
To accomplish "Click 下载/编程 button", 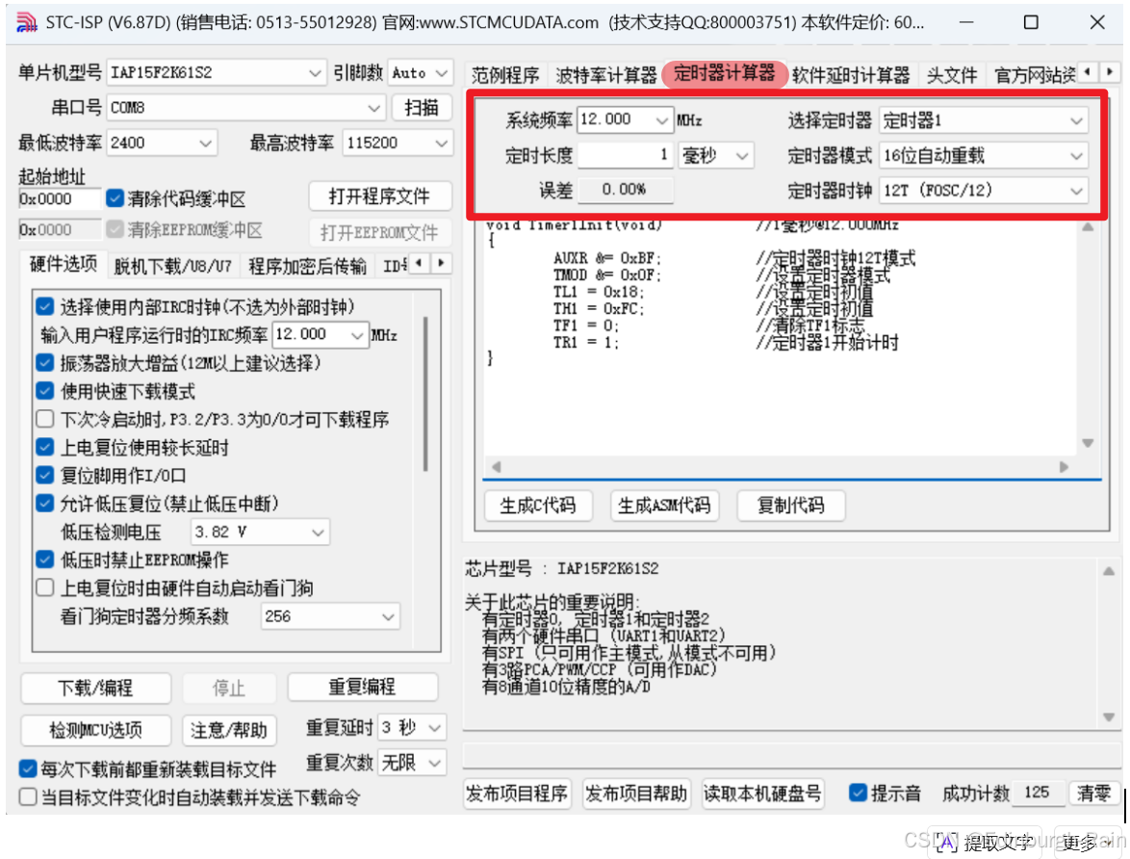I will click(x=96, y=688).
